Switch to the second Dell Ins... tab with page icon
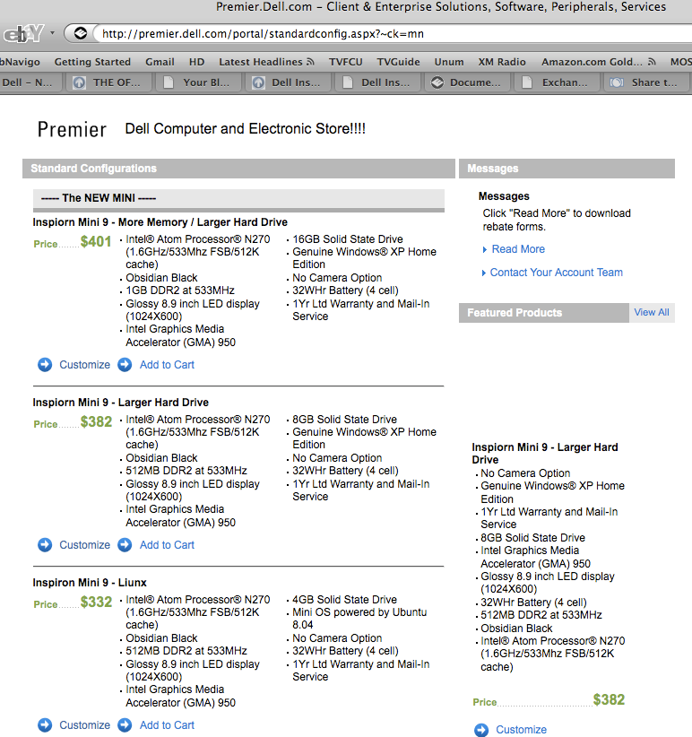 (378, 82)
